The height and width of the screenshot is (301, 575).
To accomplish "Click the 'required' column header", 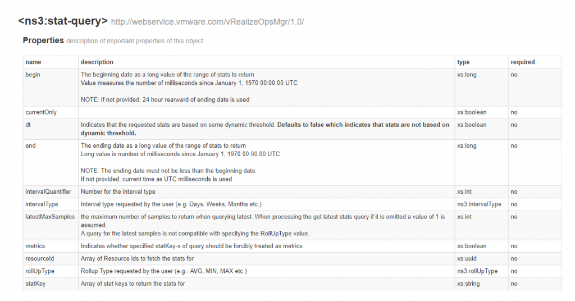I will pos(522,62).
